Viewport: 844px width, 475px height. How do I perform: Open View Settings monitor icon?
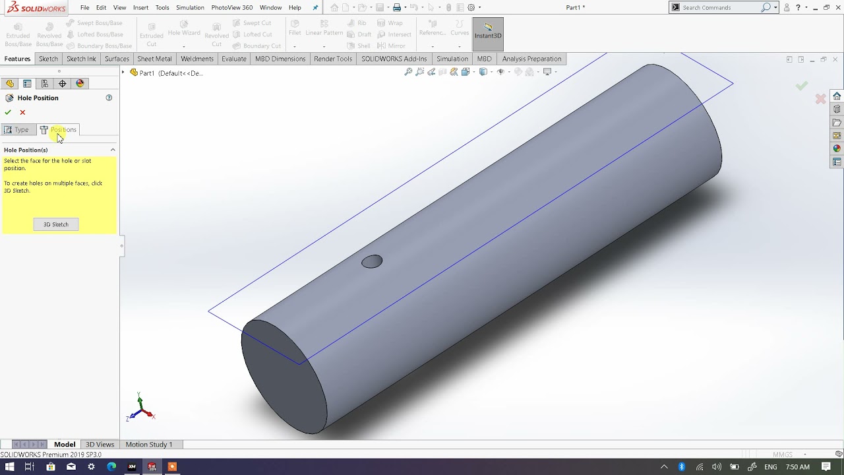click(x=547, y=72)
